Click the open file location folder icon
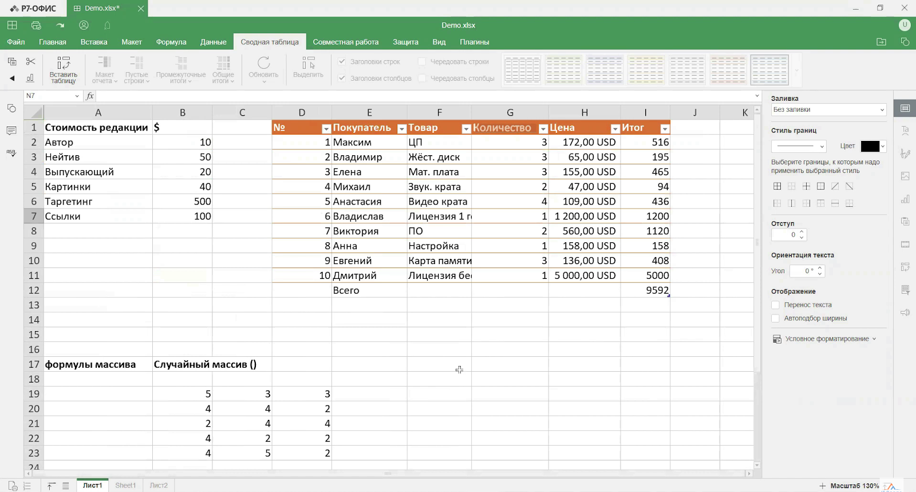The height and width of the screenshot is (492, 916). (x=881, y=42)
